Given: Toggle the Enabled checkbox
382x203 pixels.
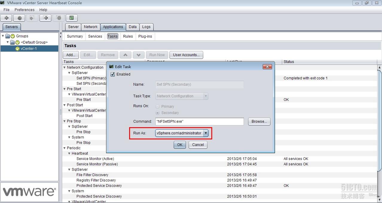Looking at the screenshot, I should [x=113, y=74].
